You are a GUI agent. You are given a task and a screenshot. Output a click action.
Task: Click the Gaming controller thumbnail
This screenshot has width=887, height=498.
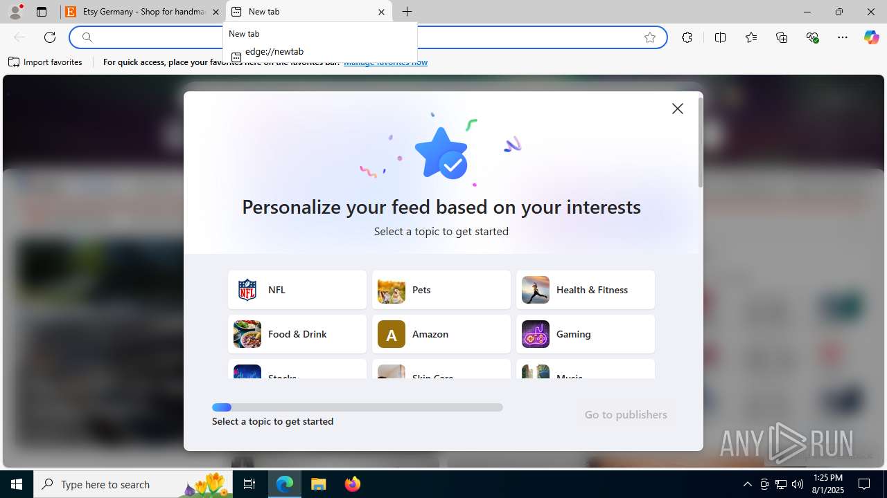[x=536, y=334]
